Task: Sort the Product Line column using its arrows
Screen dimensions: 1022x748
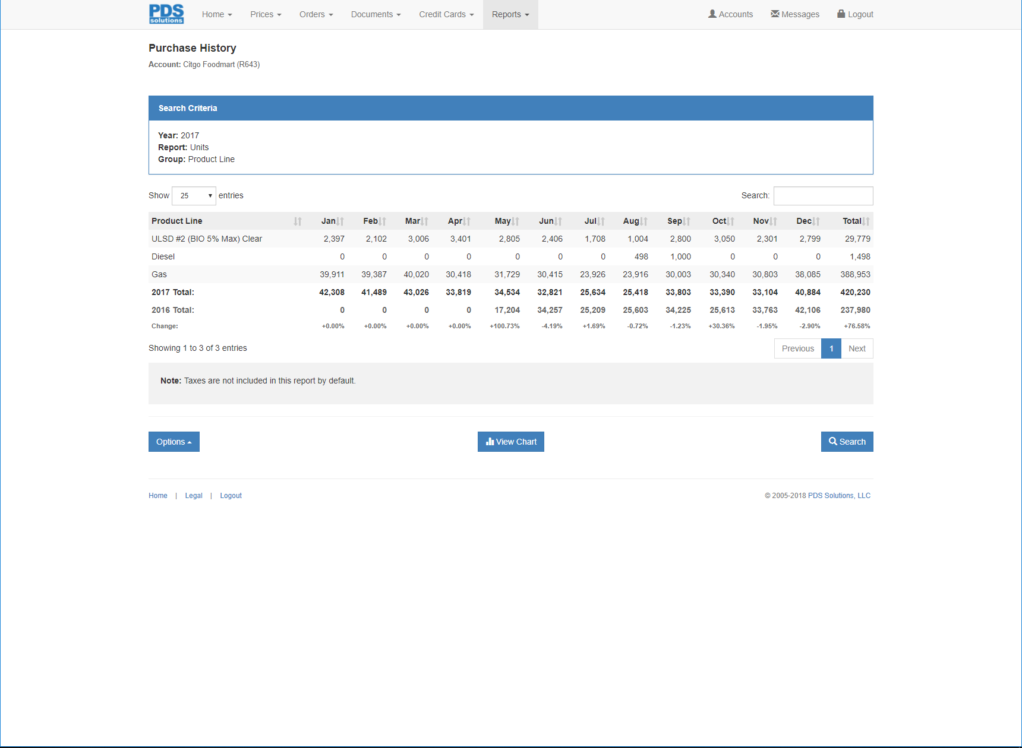Action: click(298, 221)
